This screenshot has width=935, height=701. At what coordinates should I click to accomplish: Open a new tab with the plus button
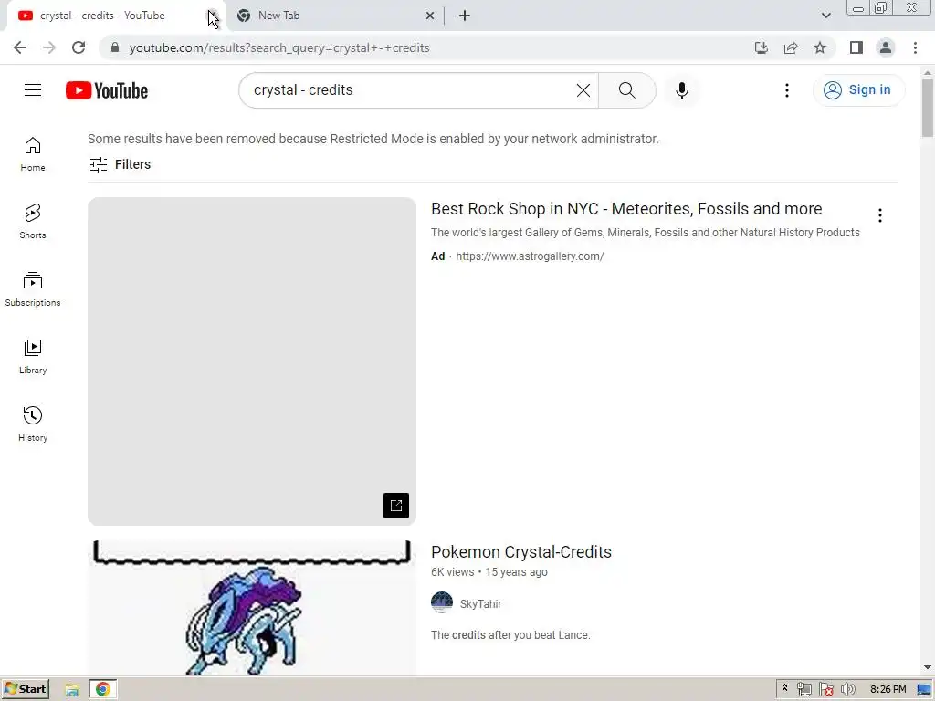pyautogui.click(x=465, y=16)
